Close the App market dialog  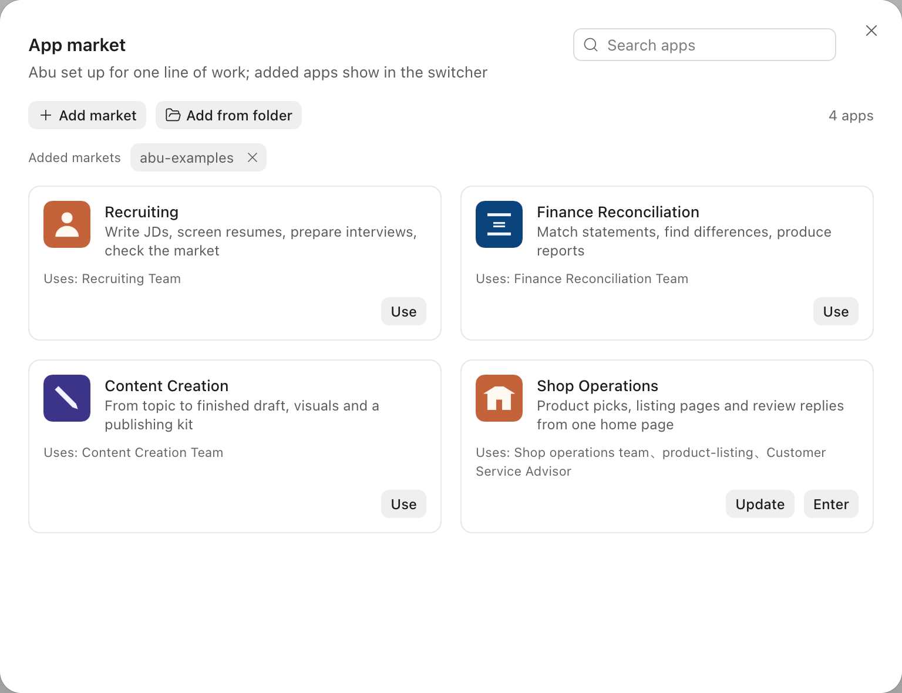[871, 31]
